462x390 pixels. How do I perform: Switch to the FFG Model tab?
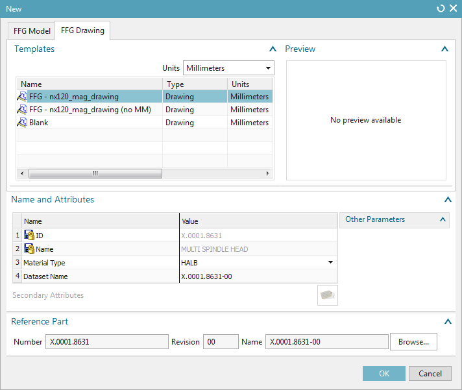click(x=31, y=31)
